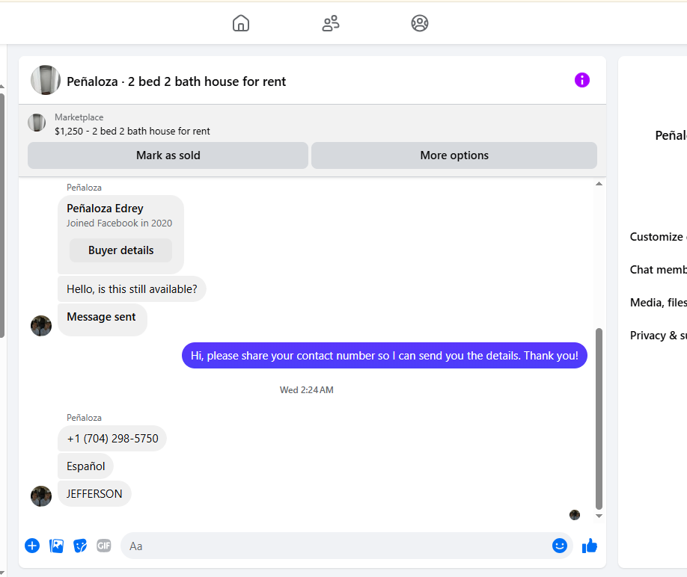Image resolution: width=687 pixels, height=577 pixels.
Task: Expand the Privacy & support section
Action: (658, 335)
